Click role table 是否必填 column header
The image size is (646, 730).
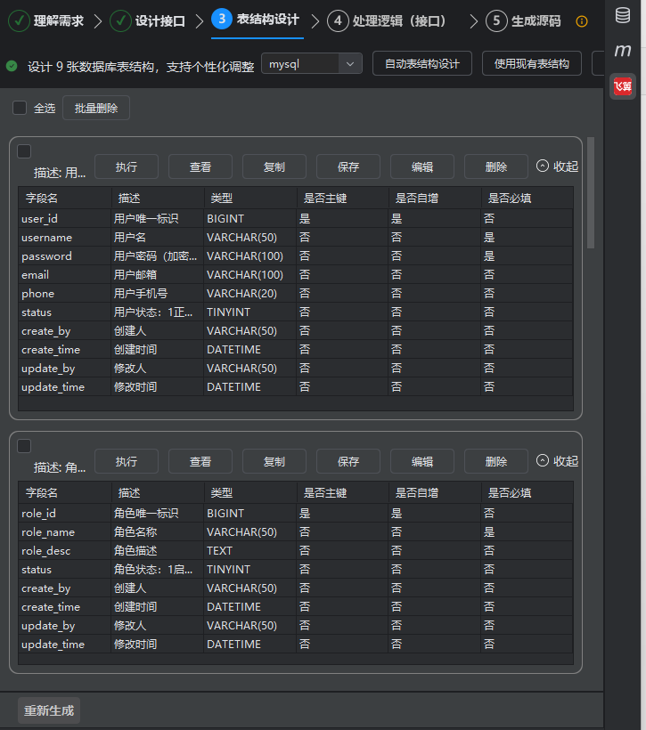click(x=527, y=492)
